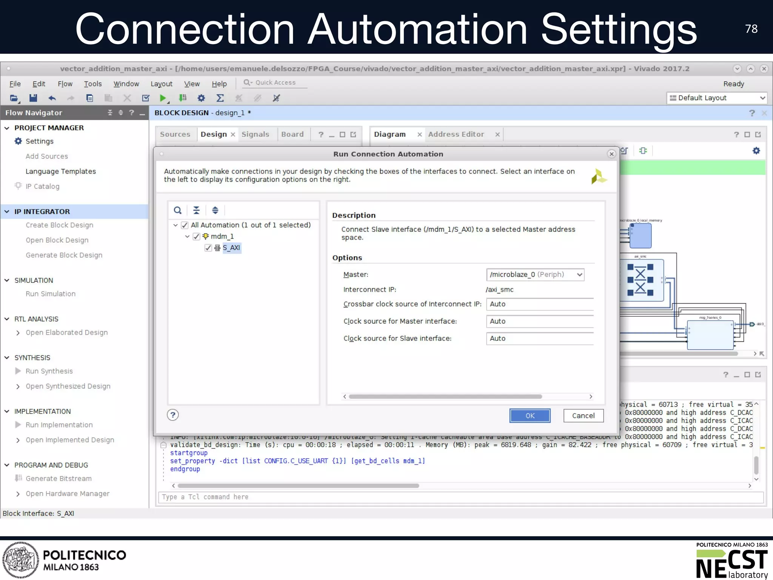The width and height of the screenshot is (773, 580).
Task: Expand Open Hardware Manager
Action: tap(18, 494)
